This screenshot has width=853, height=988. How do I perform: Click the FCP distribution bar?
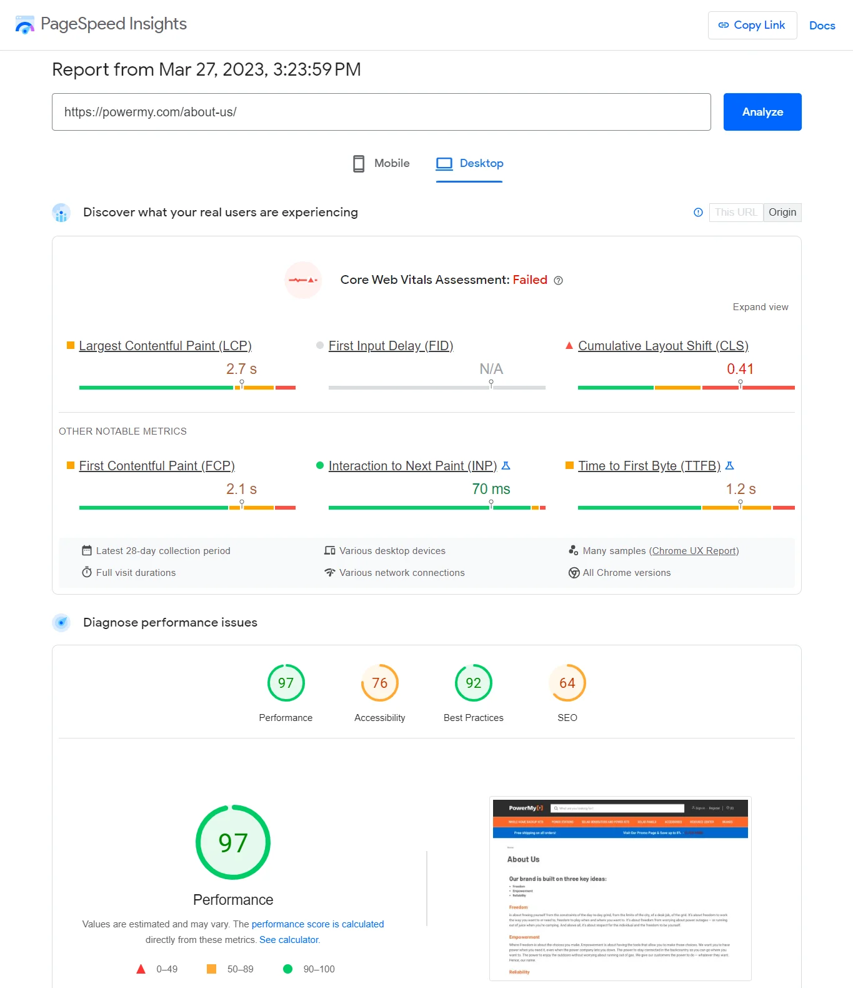click(187, 508)
